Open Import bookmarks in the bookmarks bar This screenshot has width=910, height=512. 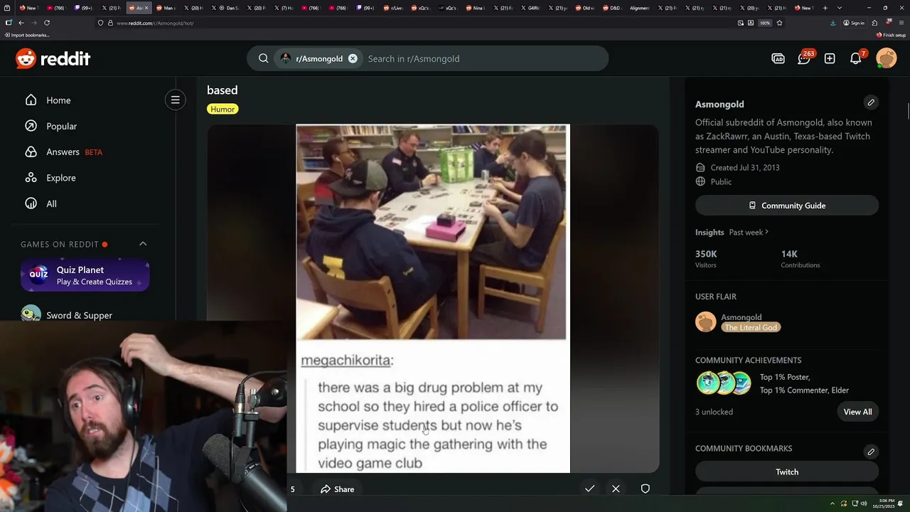27,35
